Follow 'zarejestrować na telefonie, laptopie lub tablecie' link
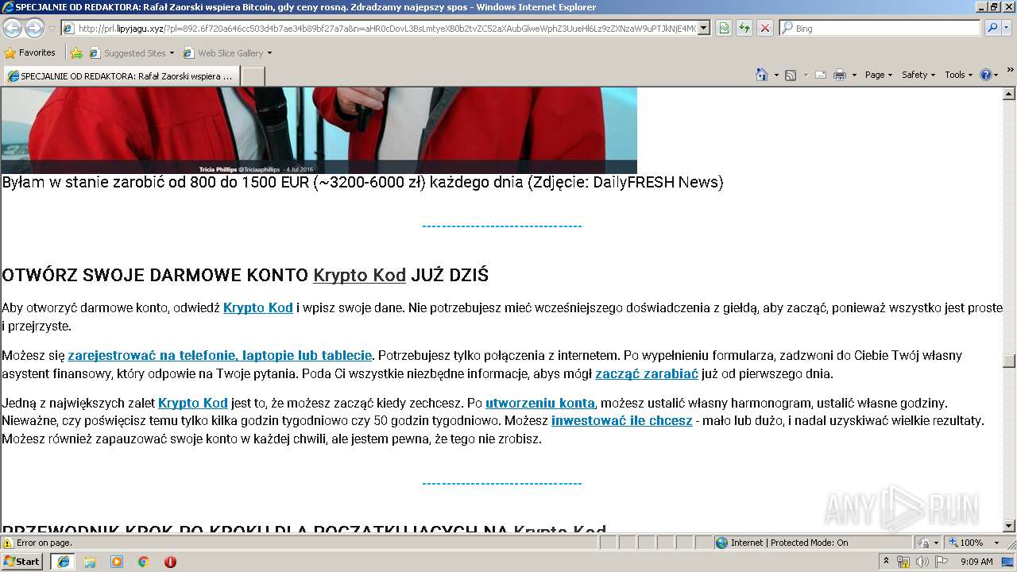 [x=219, y=355]
